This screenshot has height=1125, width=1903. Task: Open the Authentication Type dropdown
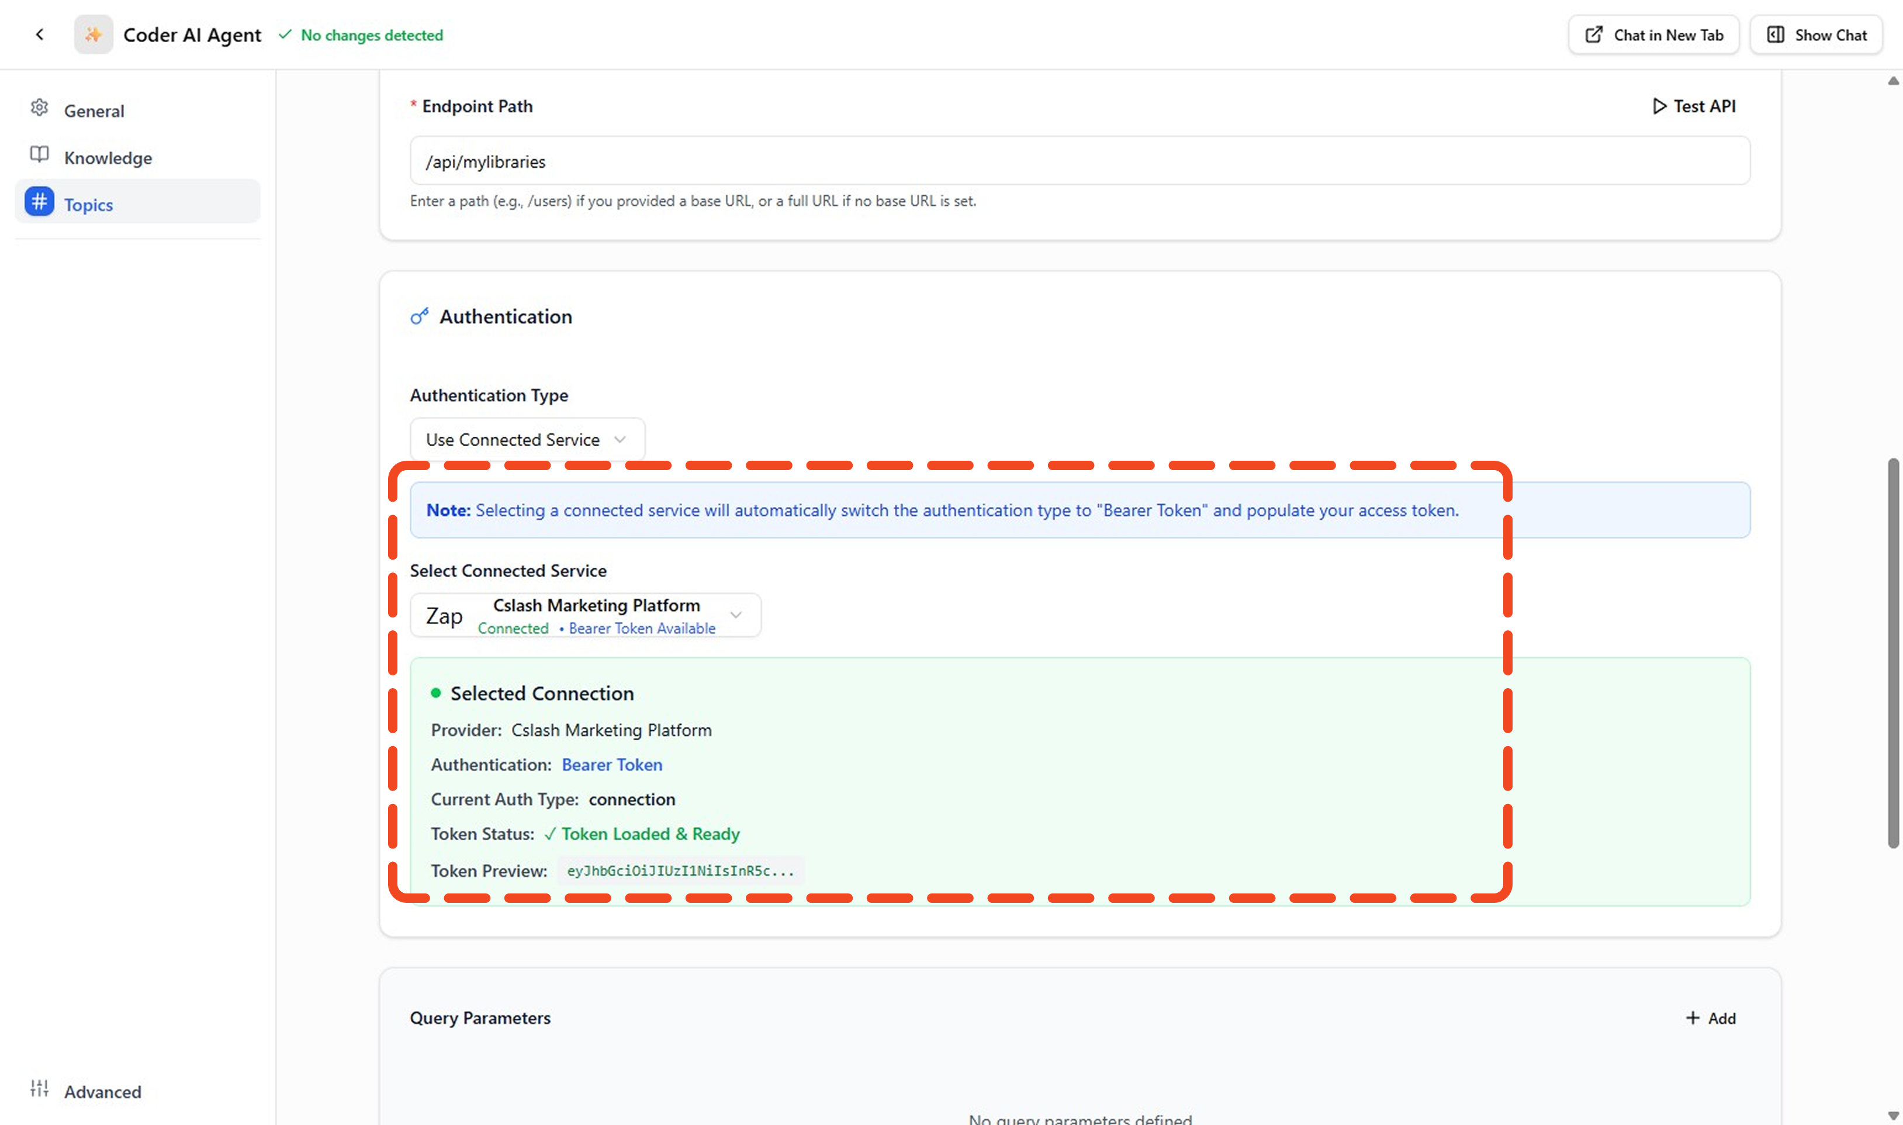527,440
